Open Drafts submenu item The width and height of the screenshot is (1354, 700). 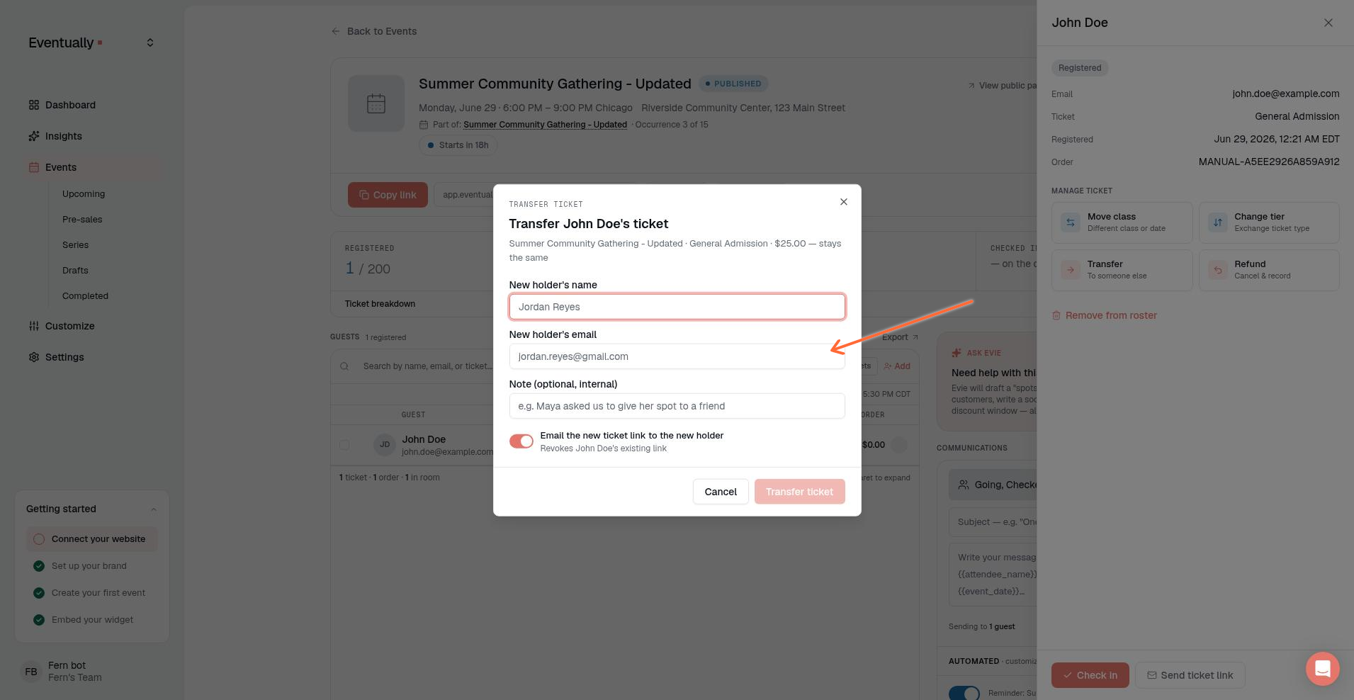[x=75, y=271]
